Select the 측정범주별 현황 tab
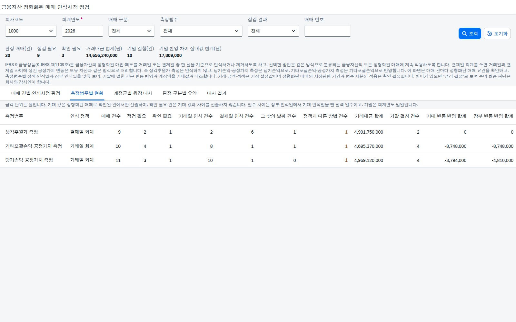 [87, 93]
